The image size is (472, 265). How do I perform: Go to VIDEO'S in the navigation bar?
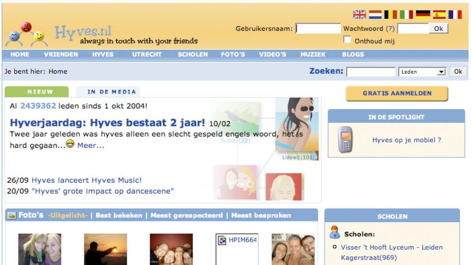273,54
